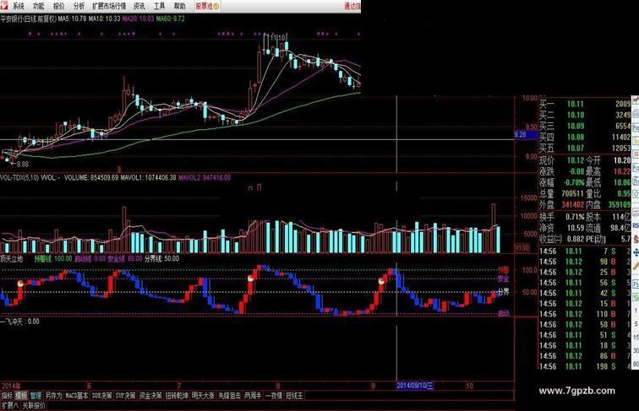Screen dimensions: 639x411
Task: Select the 模板 tab
Action: (x=21, y=395)
